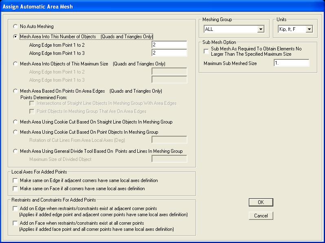
Task: Choose Mesh Area Into This Number of Objects
Action: tap(15, 37)
